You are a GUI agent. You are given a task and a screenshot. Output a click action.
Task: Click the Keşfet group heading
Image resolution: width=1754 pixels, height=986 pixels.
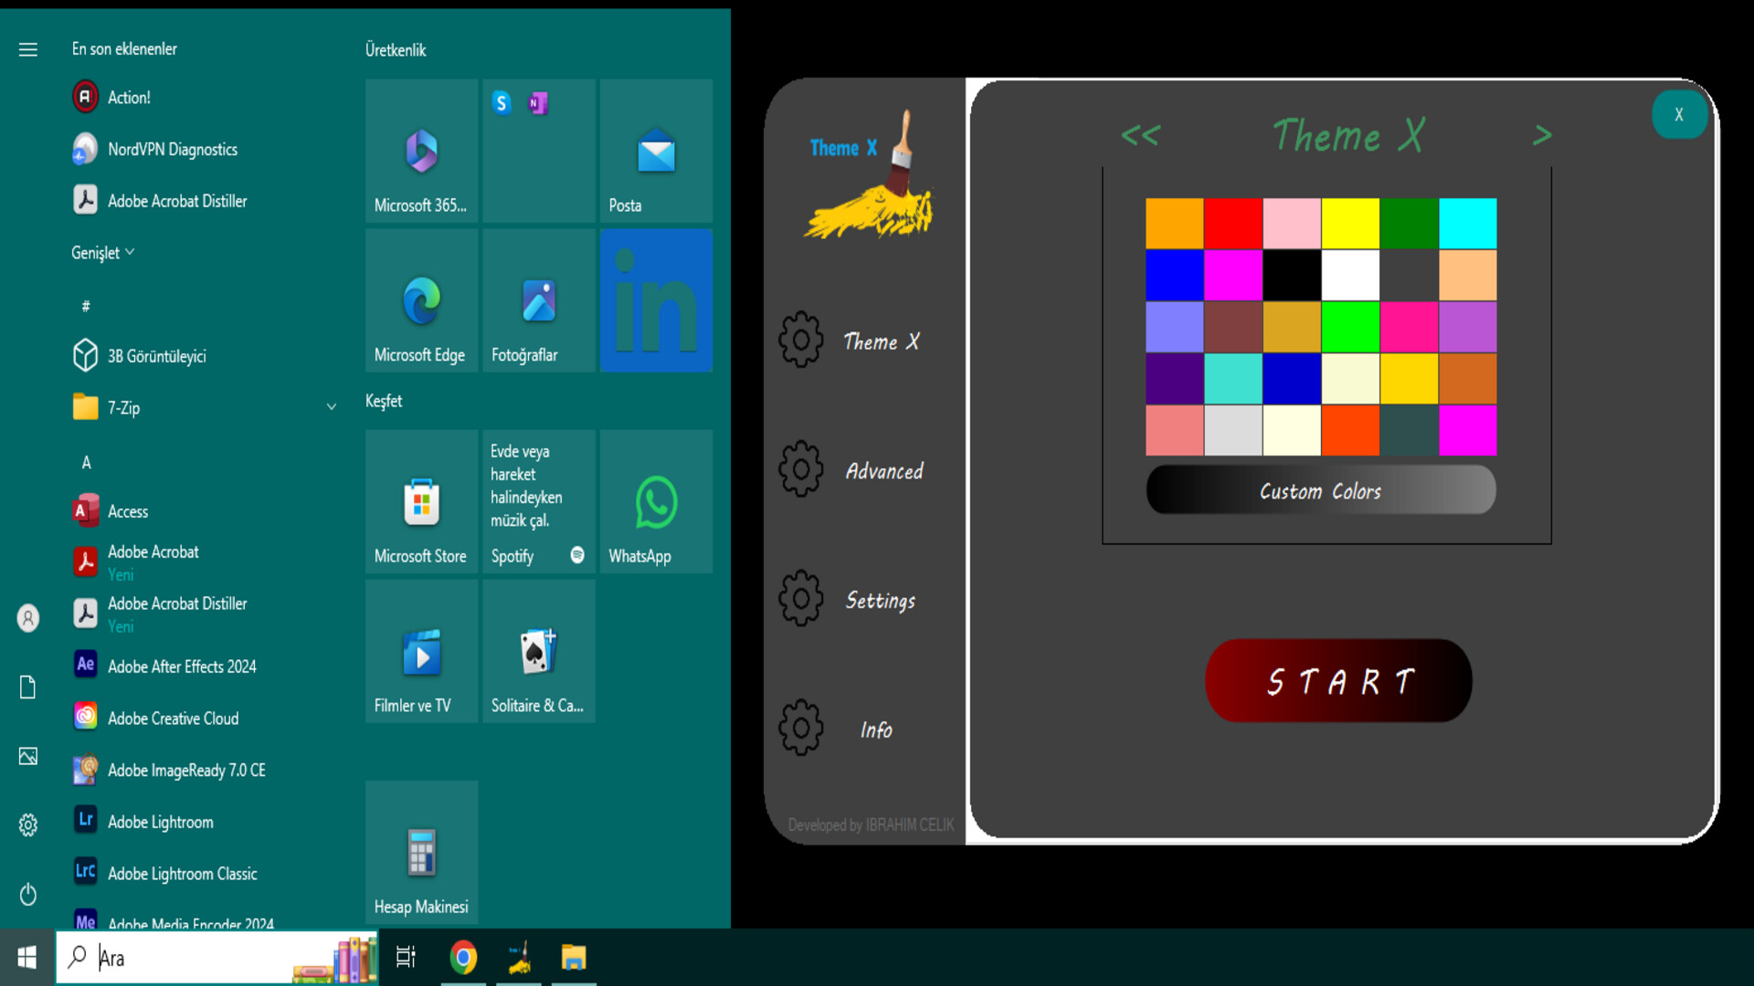(x=384, y=401)
